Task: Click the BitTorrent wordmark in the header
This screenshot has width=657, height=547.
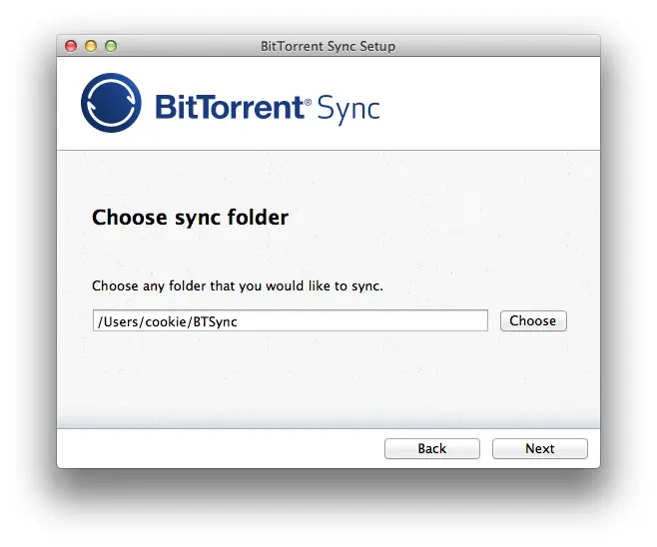Action: point(230,107)
